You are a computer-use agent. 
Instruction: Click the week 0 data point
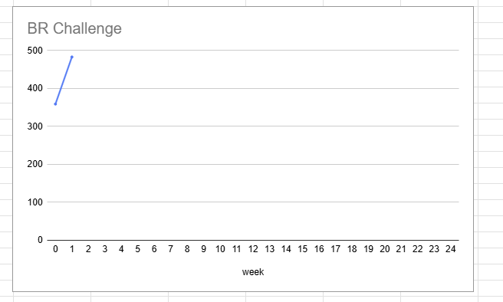tap(55, 104)
